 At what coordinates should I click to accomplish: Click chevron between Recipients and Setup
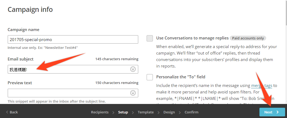click(113, 112)
